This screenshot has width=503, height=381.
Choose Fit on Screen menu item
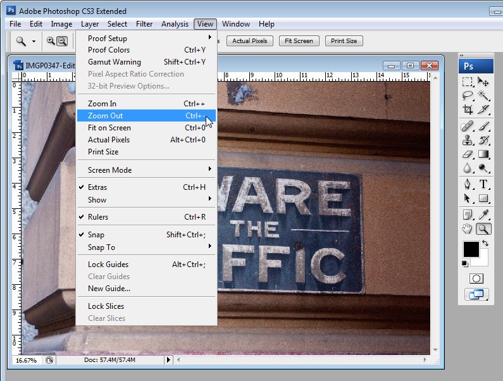pos(147,128)
